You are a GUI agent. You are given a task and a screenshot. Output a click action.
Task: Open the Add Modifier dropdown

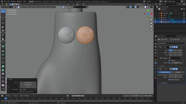pos(171,43)
